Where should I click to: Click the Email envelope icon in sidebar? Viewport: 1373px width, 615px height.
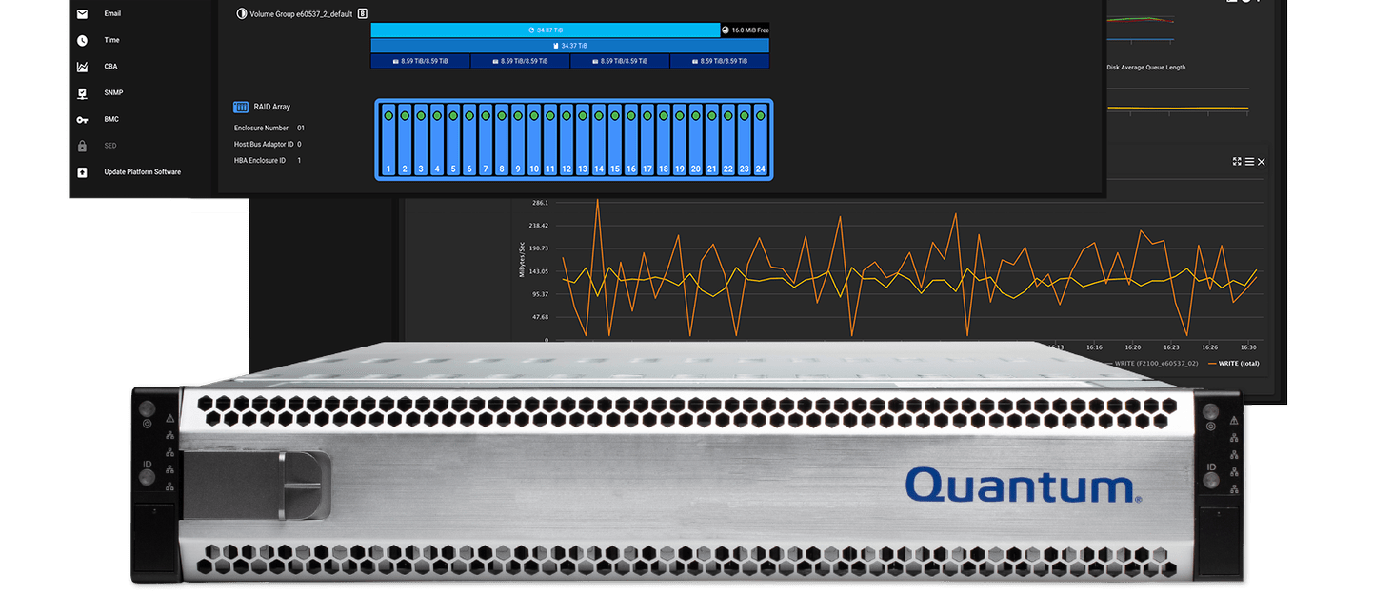point(83,14)
